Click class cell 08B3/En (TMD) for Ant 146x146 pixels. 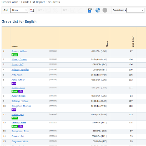pos(99,75)
